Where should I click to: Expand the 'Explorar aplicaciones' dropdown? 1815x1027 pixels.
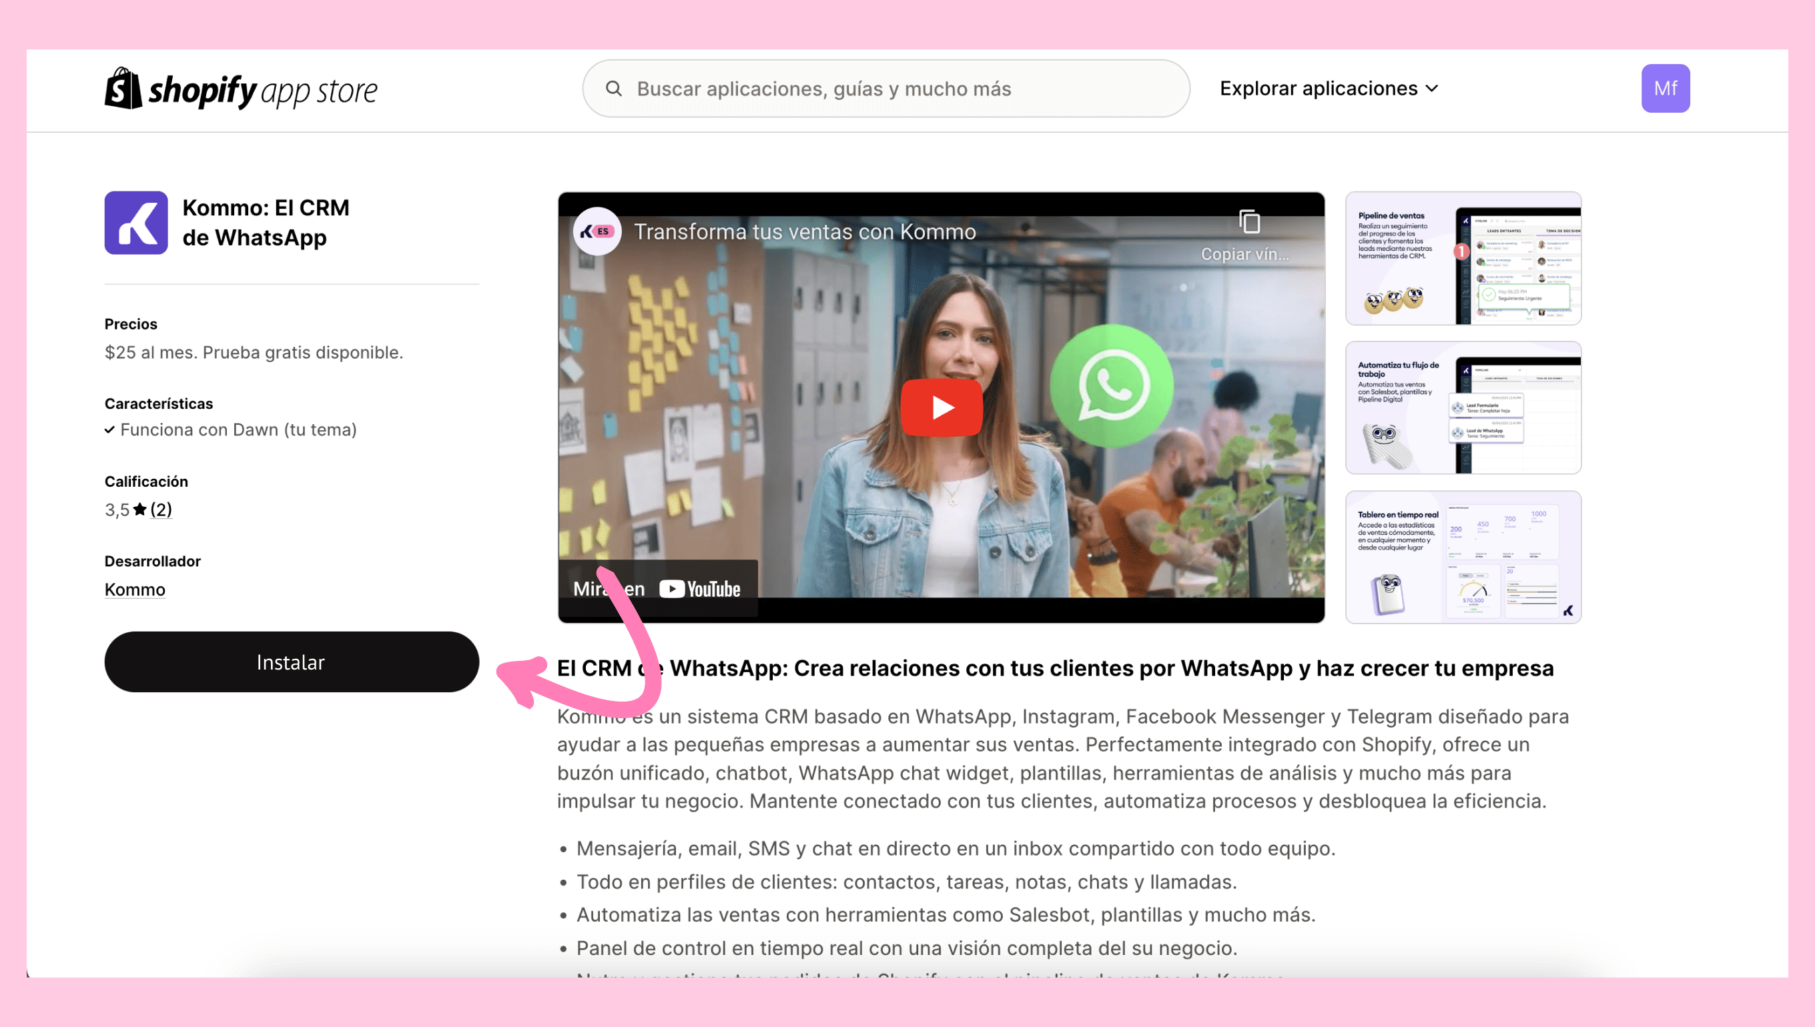coord(1329,88)
